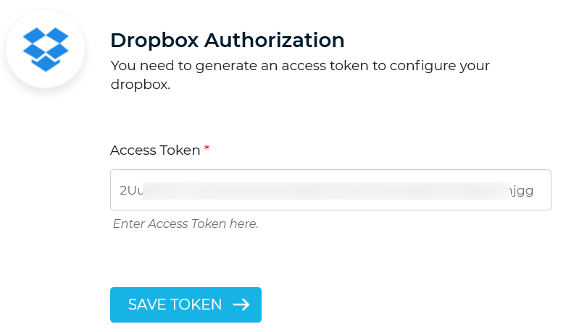The image size is (566, 332).
Task: Click the token ending characters jgg
Action: pyautogui.click(x=521, y=191)
